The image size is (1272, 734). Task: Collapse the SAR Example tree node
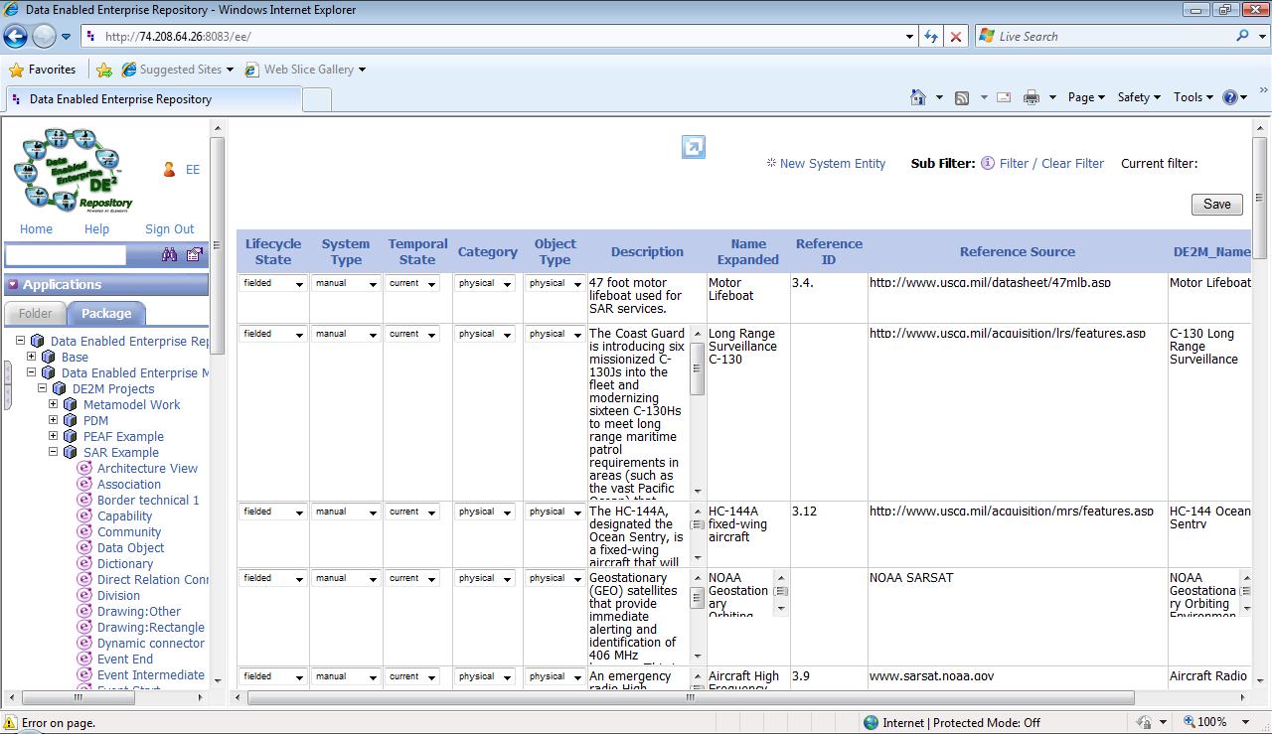54,452
